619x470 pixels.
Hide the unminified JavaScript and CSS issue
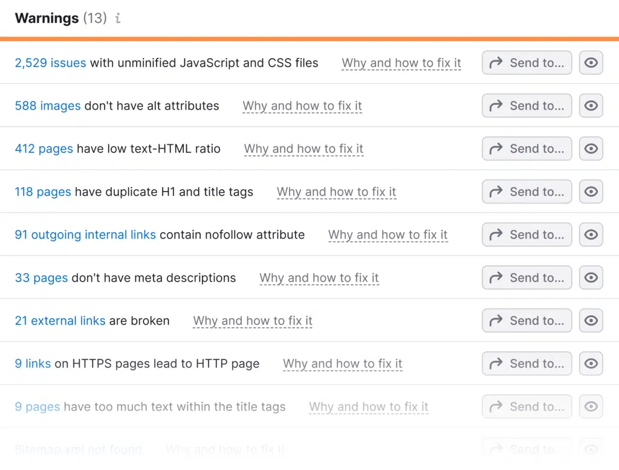(x=591, y=63)
